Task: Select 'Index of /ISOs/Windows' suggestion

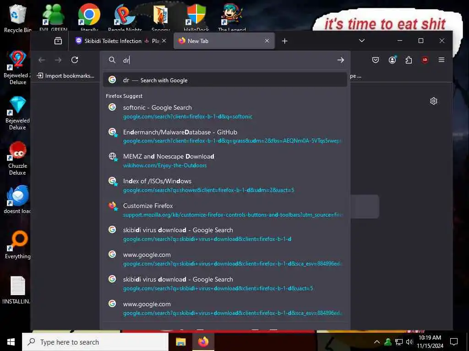Action: pyautogui.click(x=225, y=186)
